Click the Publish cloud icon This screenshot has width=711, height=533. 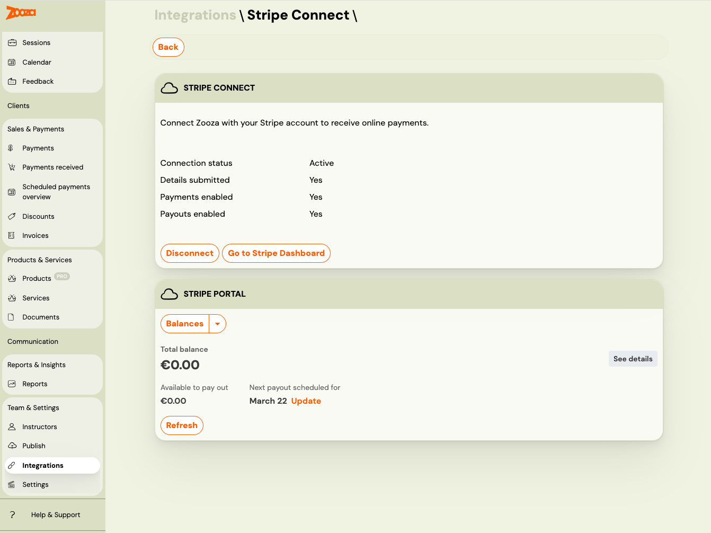[12, 446]
